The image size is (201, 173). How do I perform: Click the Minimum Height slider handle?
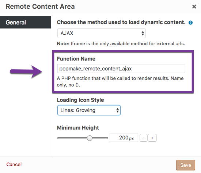[90, 138]
